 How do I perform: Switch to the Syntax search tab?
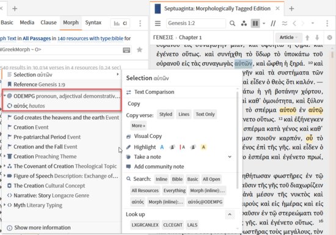[93, 23]
